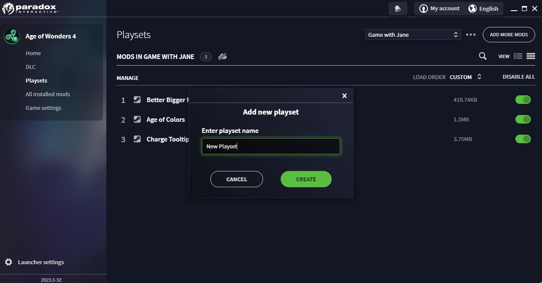Click the playset name text field
Screen dimensions: 542x283
(x=271, y=146)
